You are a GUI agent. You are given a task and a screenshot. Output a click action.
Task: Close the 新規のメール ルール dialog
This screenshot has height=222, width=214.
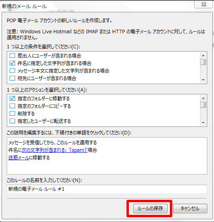coord(204,4)
